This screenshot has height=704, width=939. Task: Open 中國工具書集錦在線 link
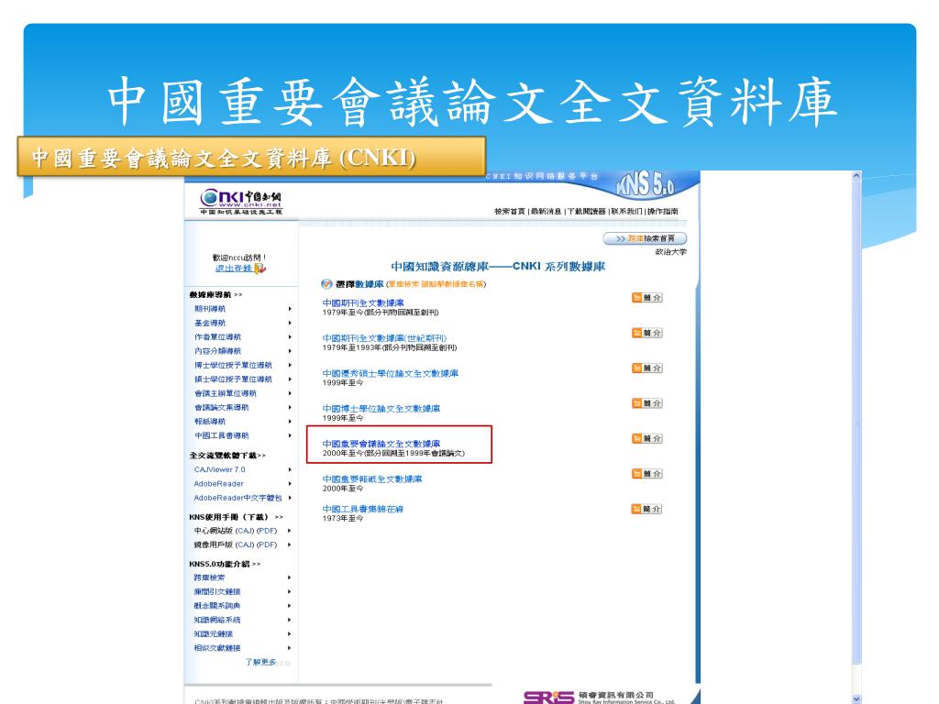363,510
